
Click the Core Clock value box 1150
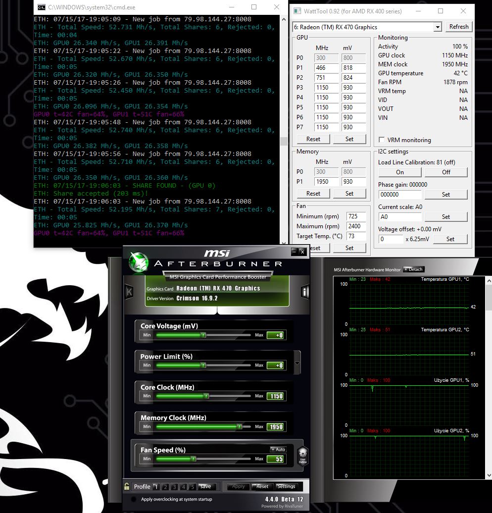point(276,396)
